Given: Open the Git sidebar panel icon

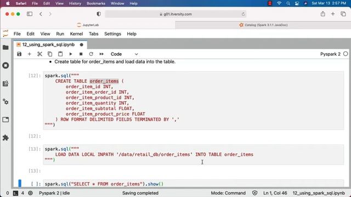Looking at the screenshot, I should [x=5, y=84].
